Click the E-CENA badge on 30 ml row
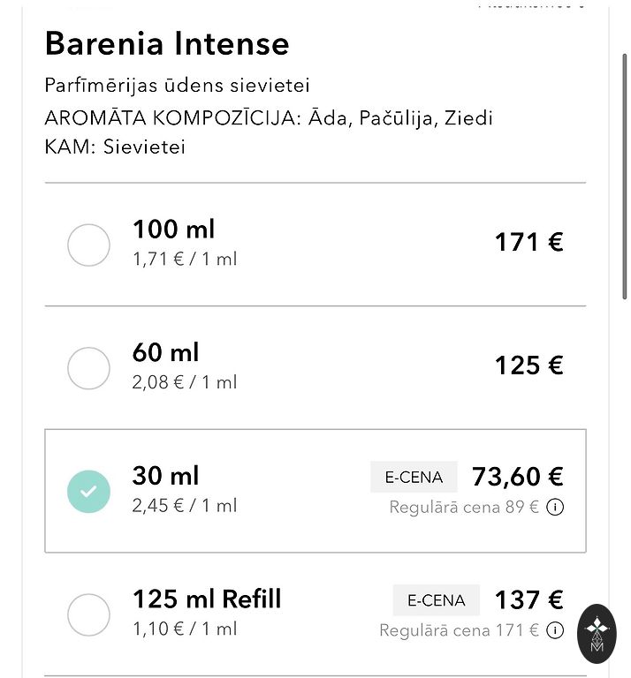631x678 pixels. 414,478
